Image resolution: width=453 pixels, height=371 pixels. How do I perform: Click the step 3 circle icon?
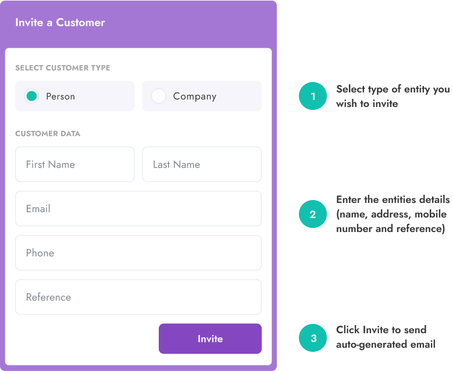pos(313,338)
